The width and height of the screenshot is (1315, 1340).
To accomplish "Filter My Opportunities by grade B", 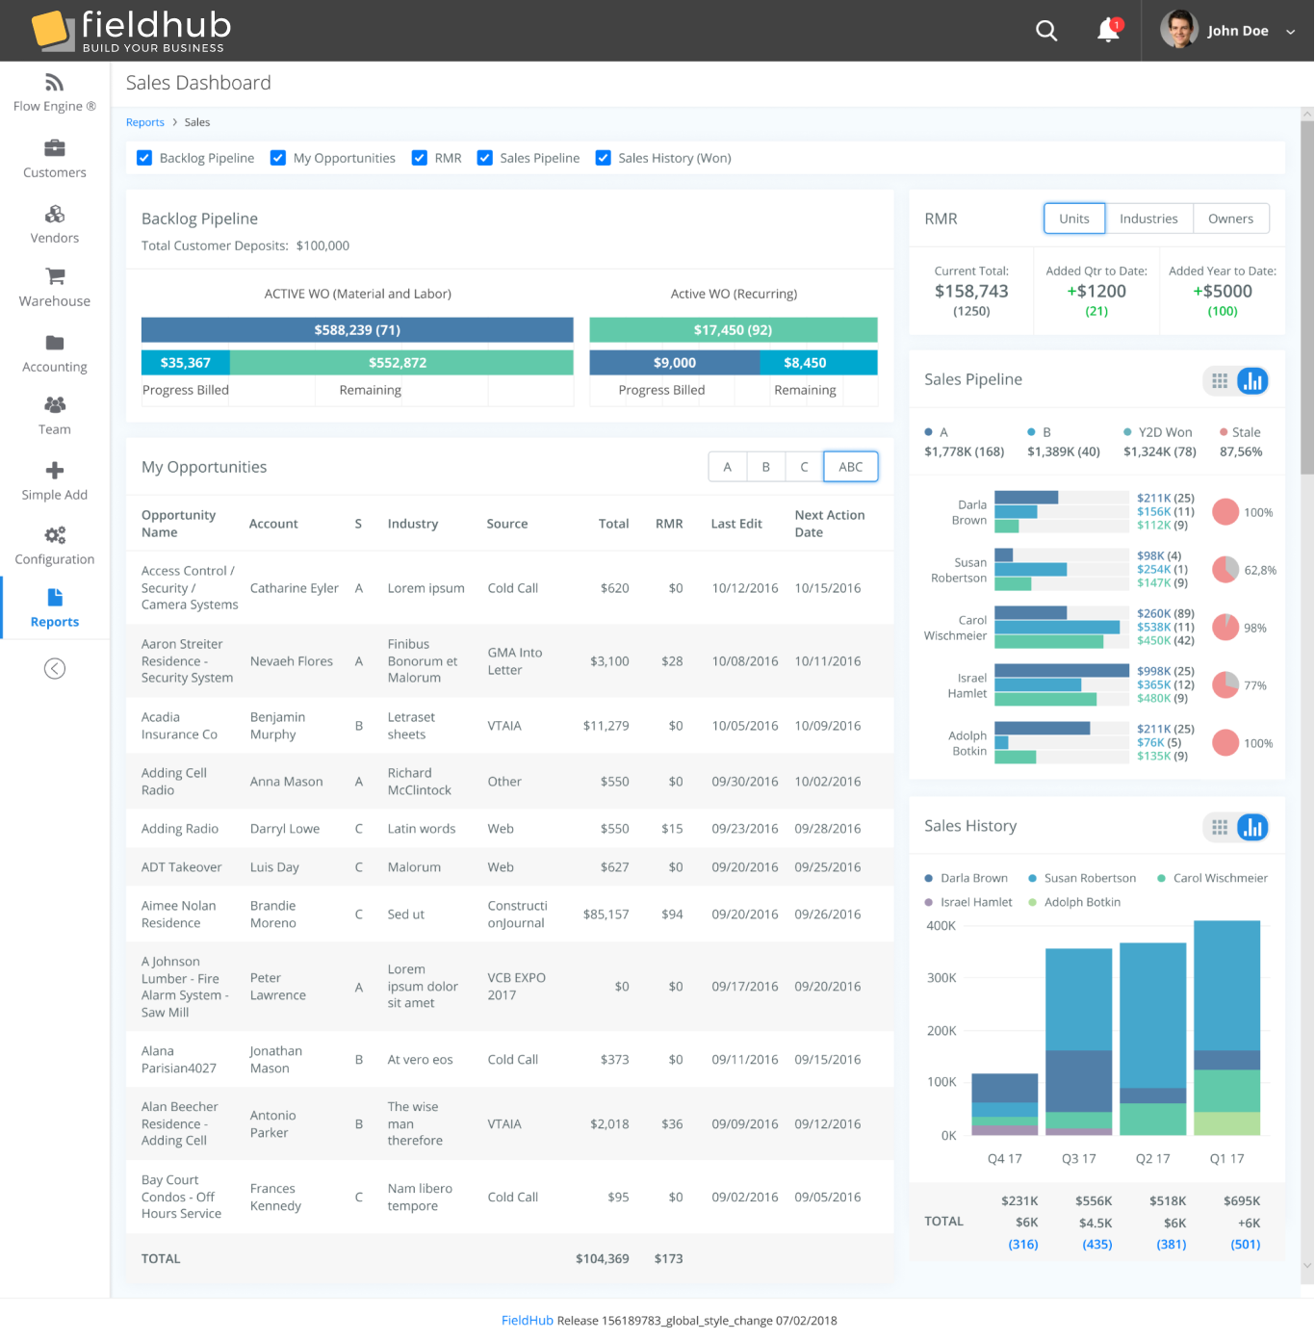I will pos(765,466).
